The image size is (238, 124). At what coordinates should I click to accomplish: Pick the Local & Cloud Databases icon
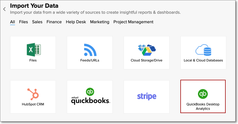[203, 50]
